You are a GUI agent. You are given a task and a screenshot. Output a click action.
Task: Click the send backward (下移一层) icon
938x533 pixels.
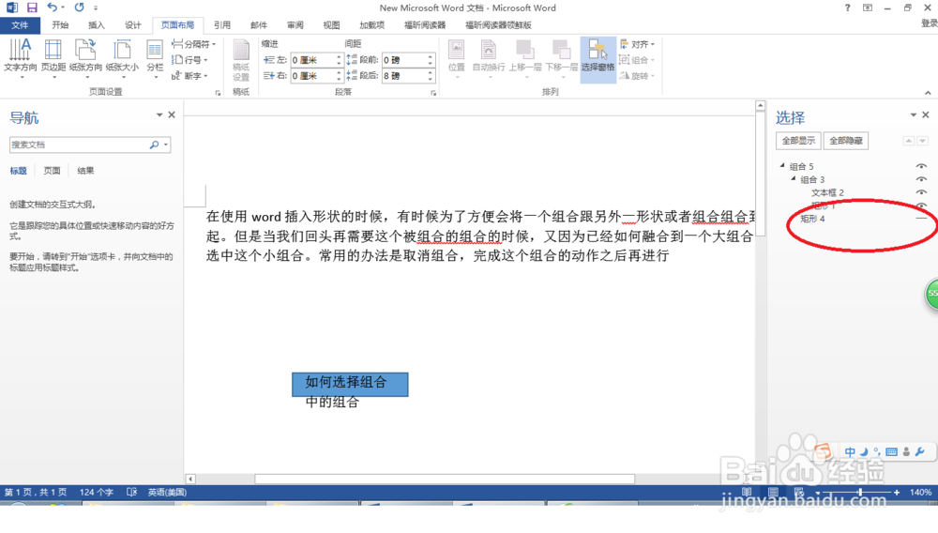(x=561, y=58)
